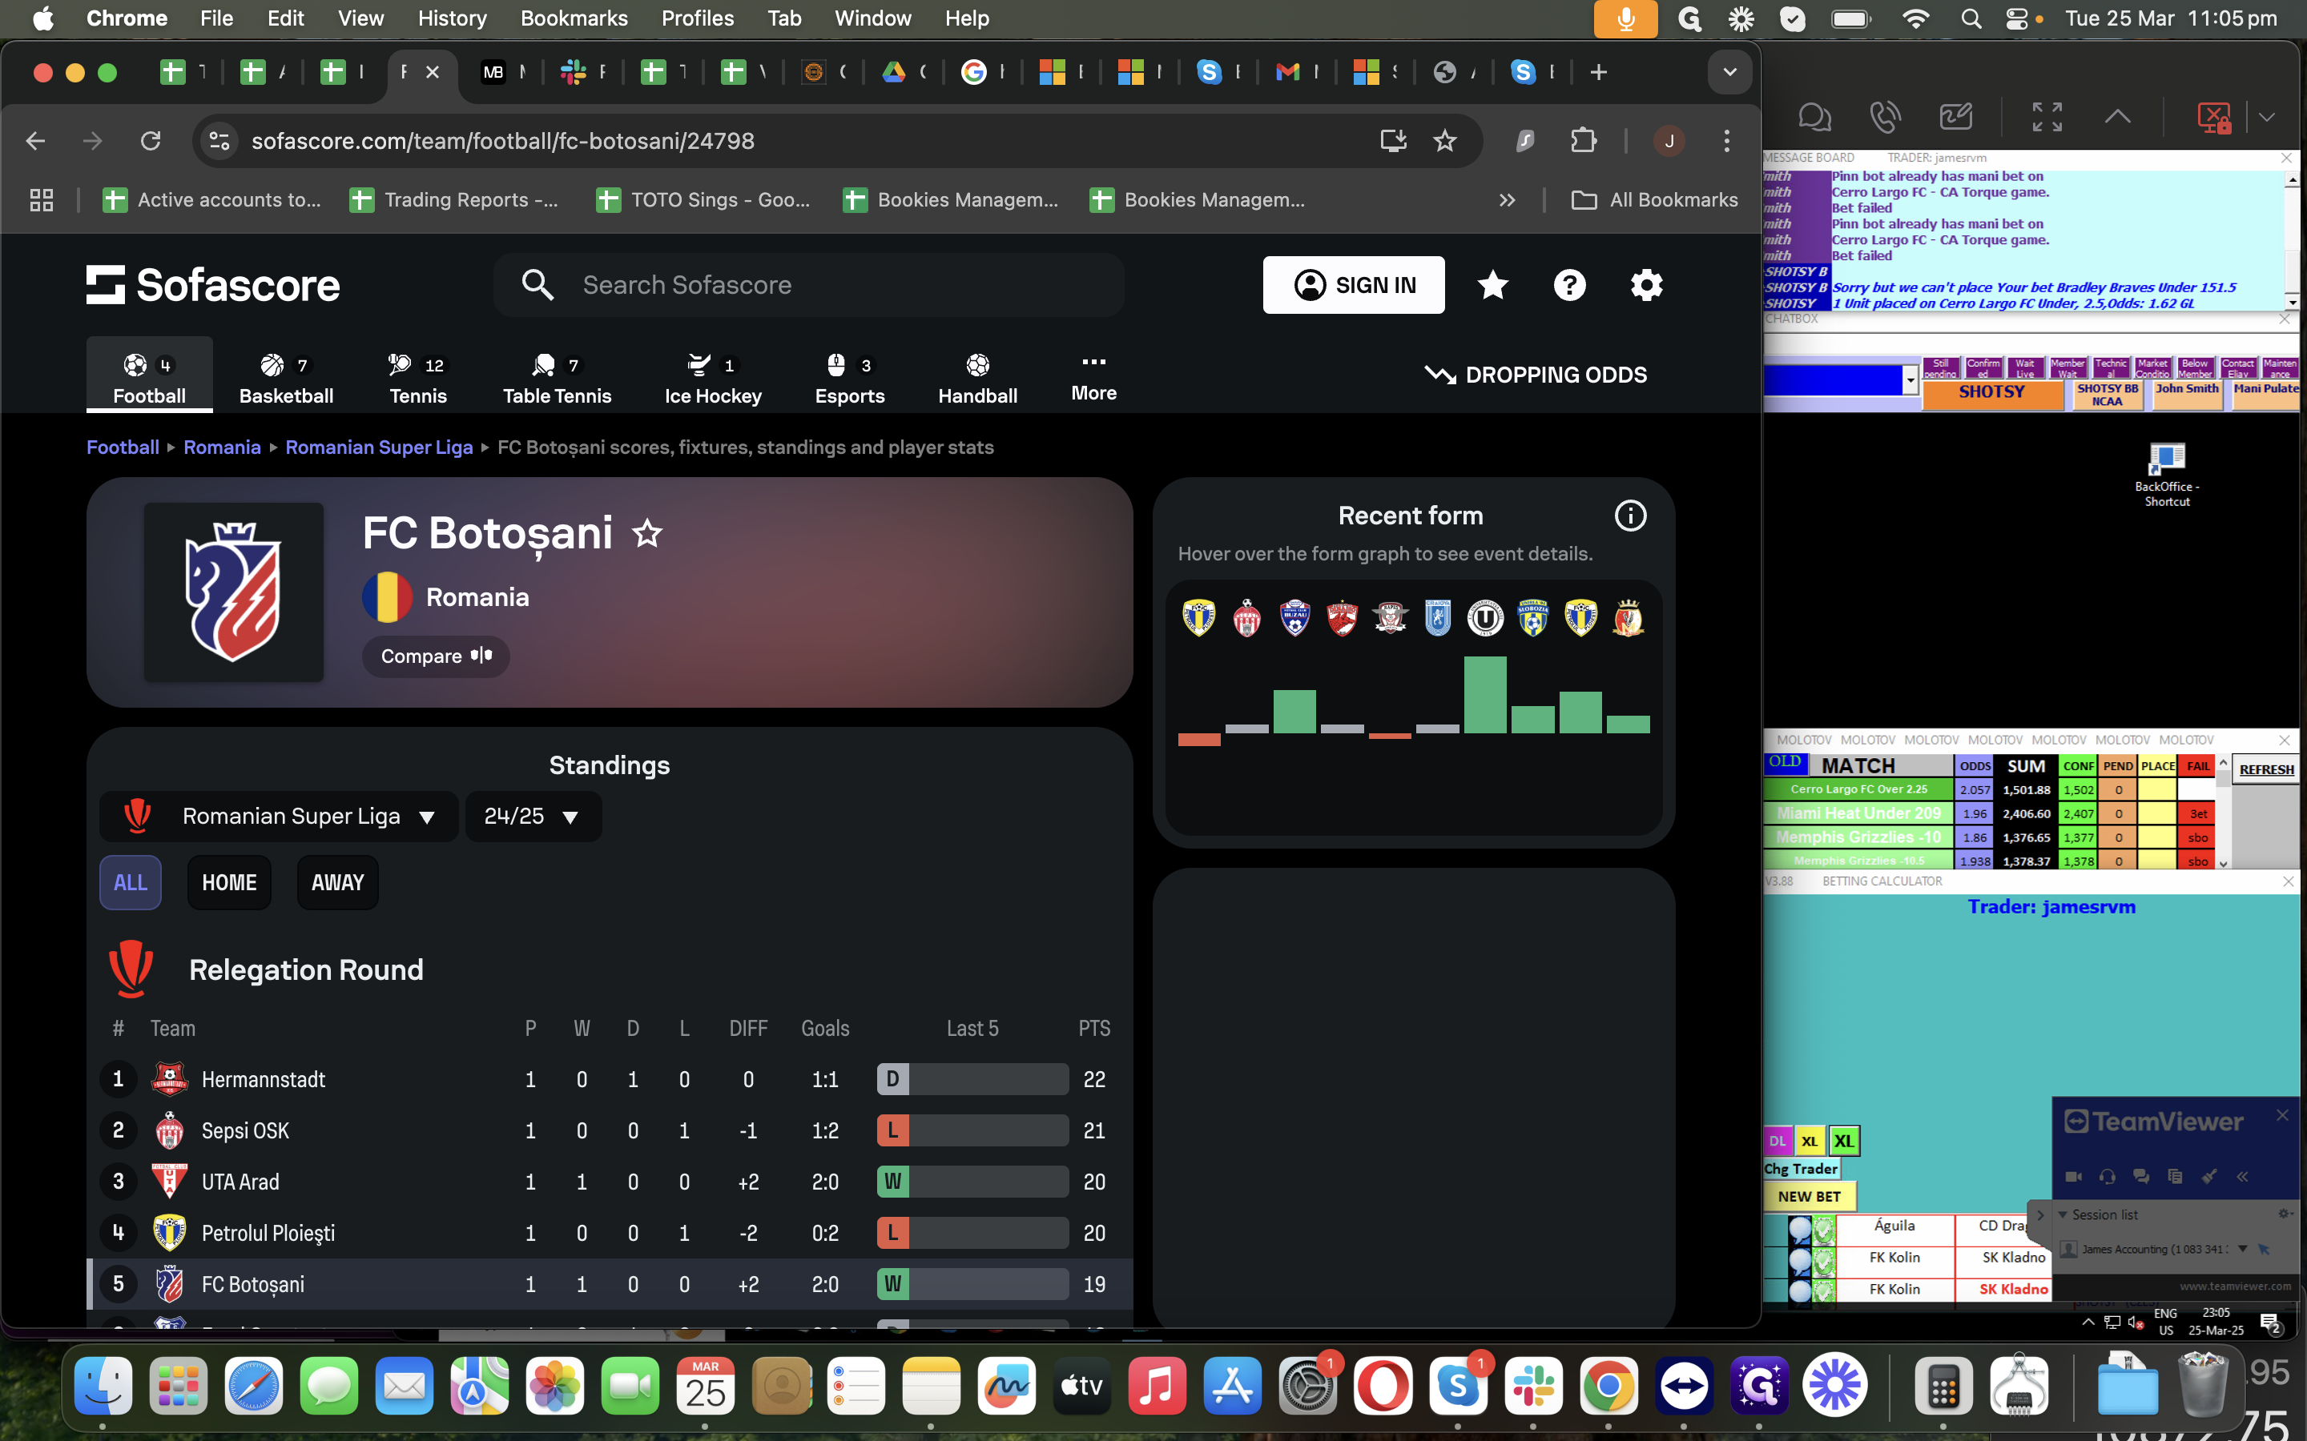
Task: Start call with TeamViewer phone icon
Action: tap(1885, 117)
